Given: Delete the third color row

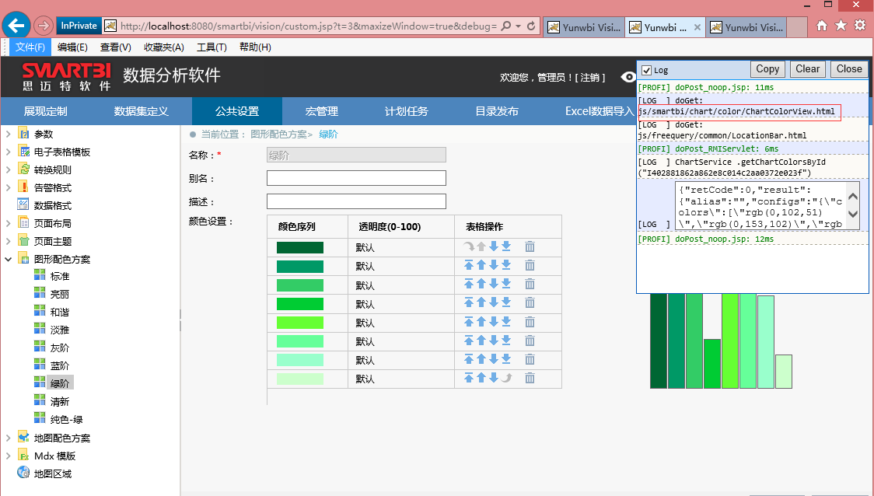Looking at the screenshot, I should 530,285.
